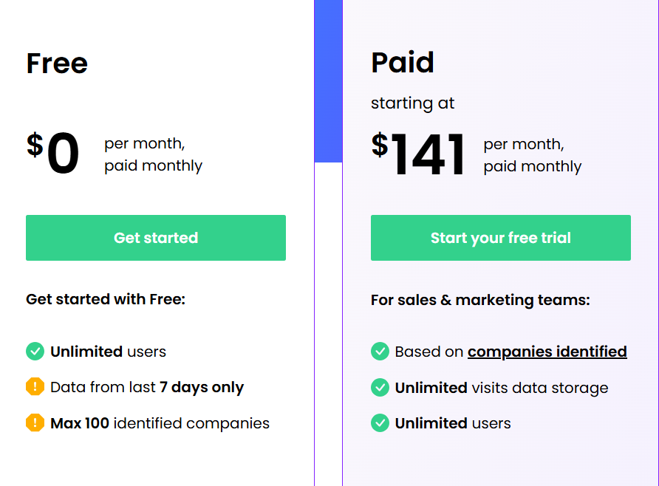Image resolution: width=659 pixels, height=486 pixels.
Task: Select the Free plan heading
Action: click(56, 64)
